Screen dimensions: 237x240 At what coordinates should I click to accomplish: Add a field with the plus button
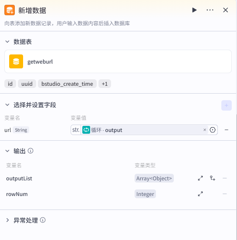tap(227, 105)
